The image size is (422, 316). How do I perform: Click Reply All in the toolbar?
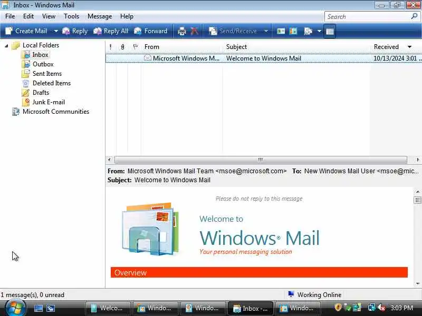(111, 31)
